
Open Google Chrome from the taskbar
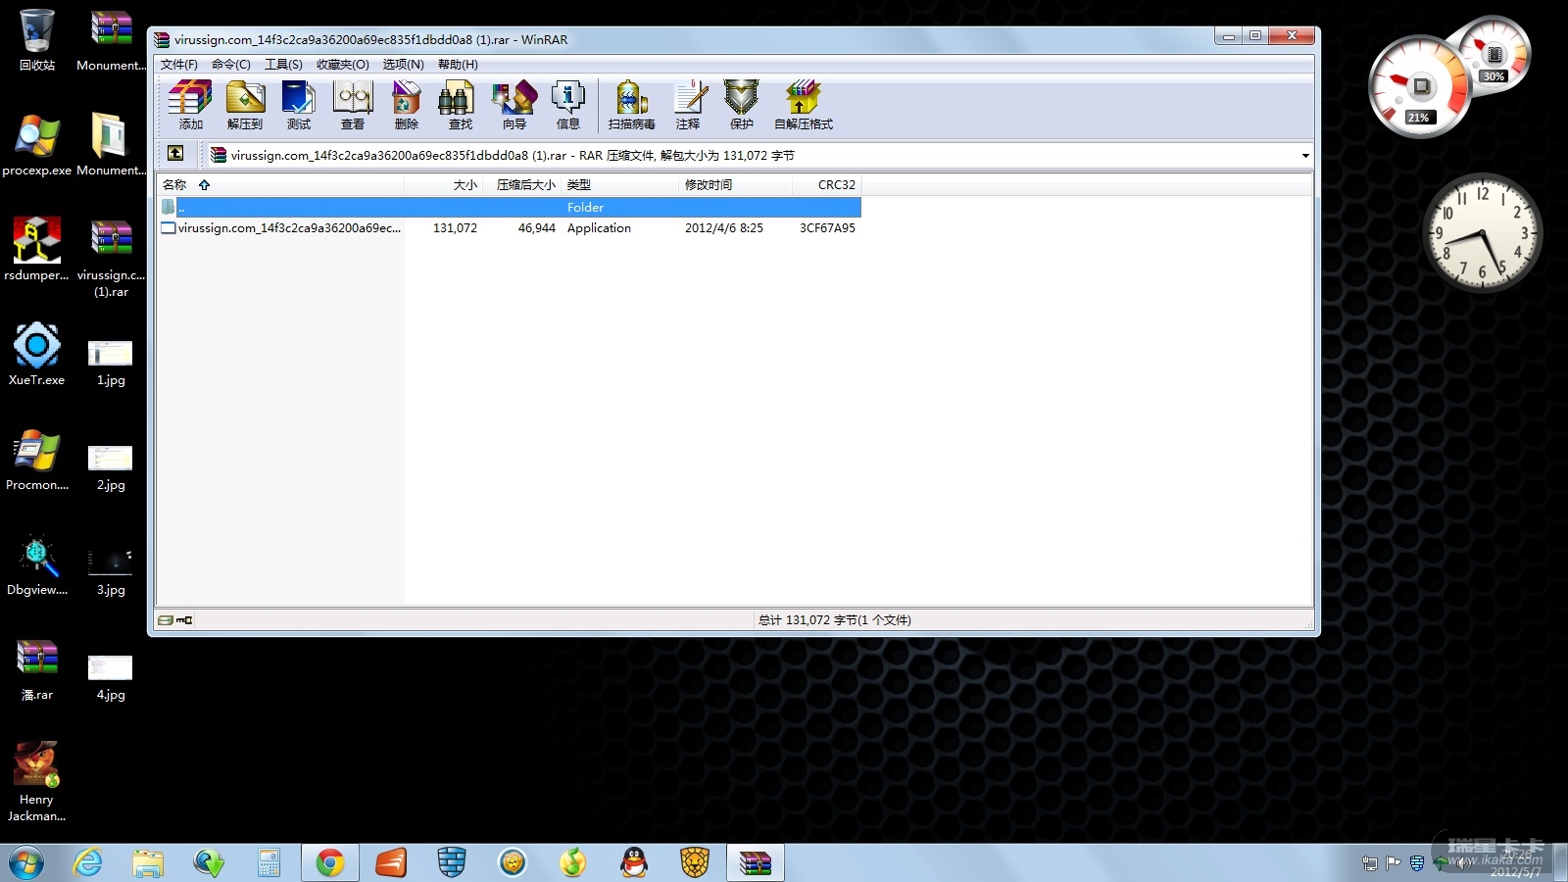point(329,862)
